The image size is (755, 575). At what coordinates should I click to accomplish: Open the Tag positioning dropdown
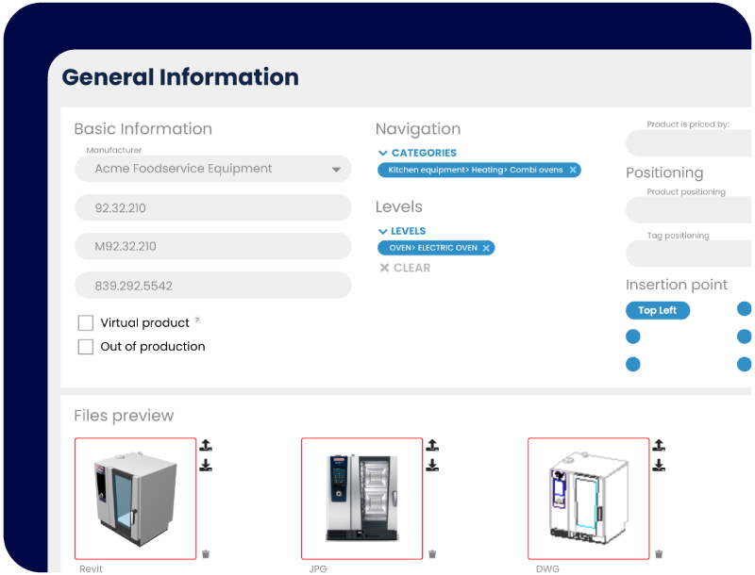pyautogui.click(x=689, y=254)
